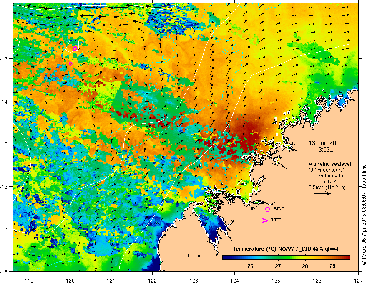Click the 28 tick label on color bar
This screenshot has width=367, height=284.
point(305,266)
